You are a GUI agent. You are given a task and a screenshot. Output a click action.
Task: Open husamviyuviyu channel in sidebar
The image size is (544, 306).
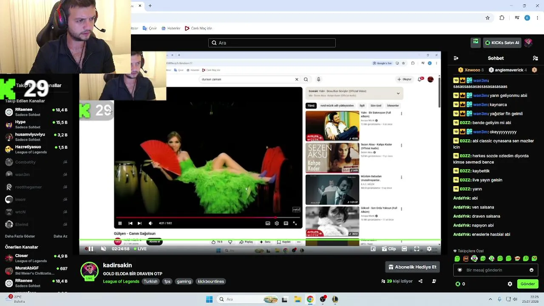(x=36, y=137)
